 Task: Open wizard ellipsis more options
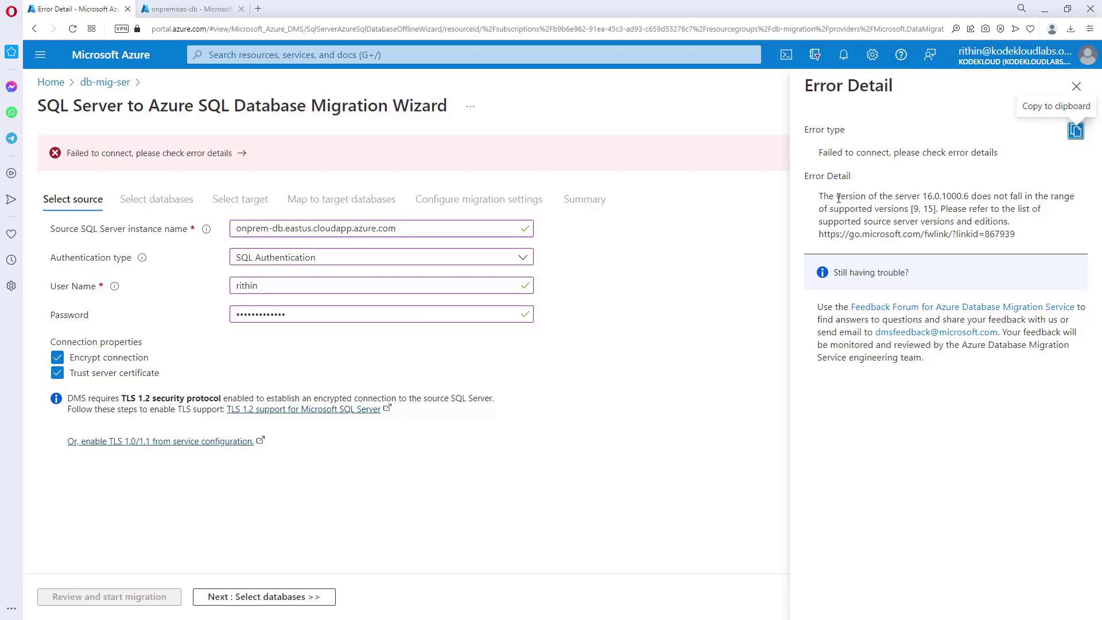(x=470, y=106)
